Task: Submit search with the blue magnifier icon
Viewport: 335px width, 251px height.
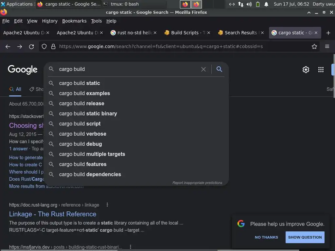Action: (219, 69)
